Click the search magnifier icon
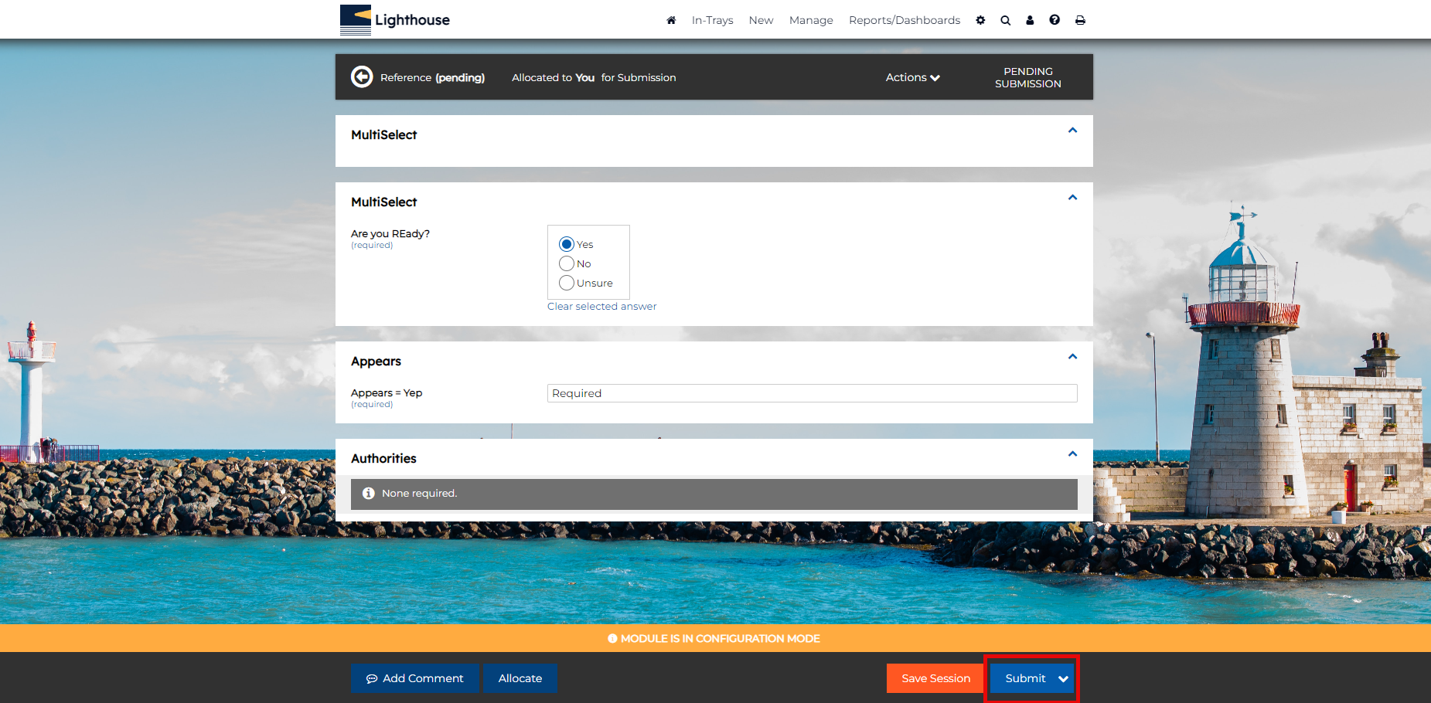Viewport: 1431px width, 703px height. (1005, 20)
